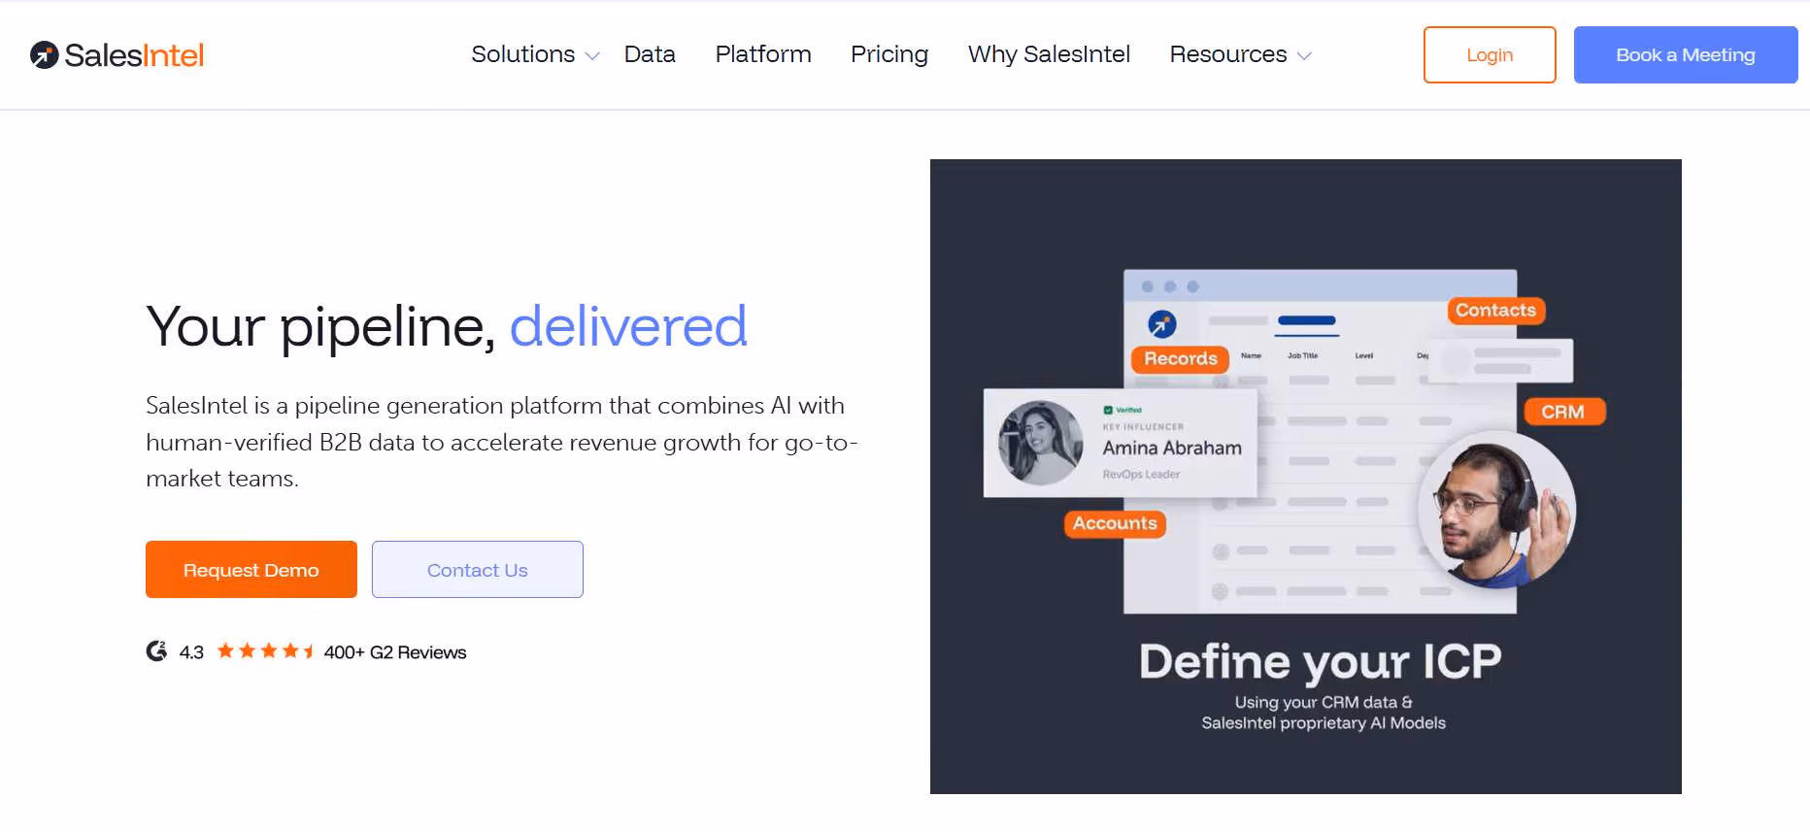This screenshot has width=1810, height=832.
Task: Click the Amina Abraham name text
Action: [x=1172, y=449]
